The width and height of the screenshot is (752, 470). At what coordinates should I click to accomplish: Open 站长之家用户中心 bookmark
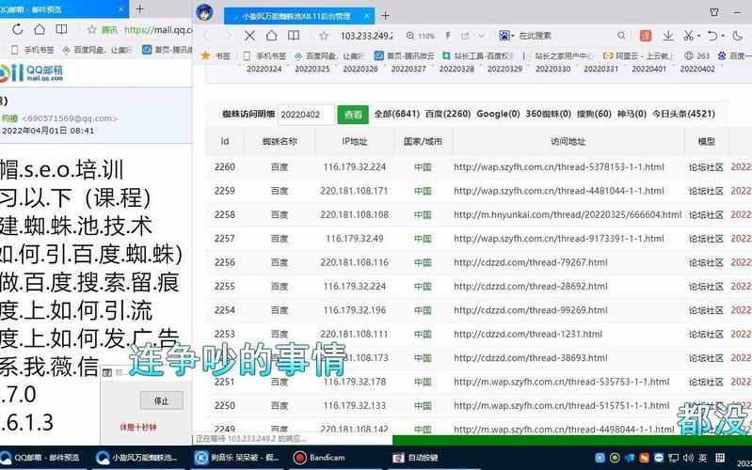558,56
